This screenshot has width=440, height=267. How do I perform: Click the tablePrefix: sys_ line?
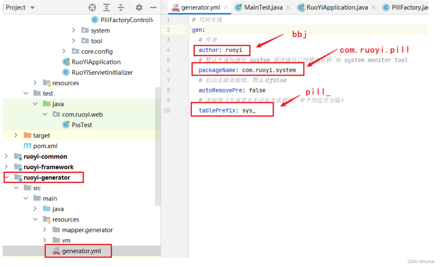coord(227,111)
